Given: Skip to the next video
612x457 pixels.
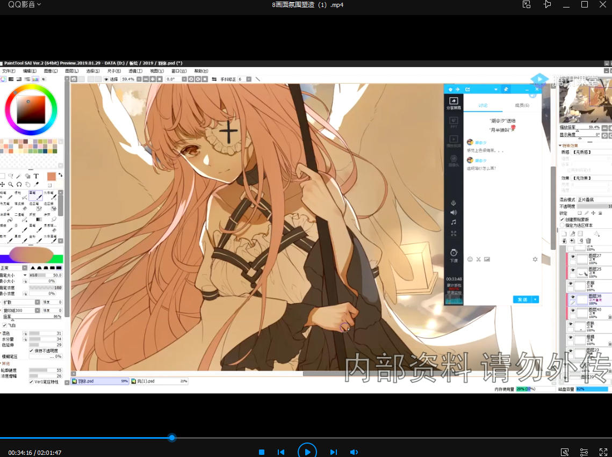Looking at the screenshot, I should coord(334,452).
